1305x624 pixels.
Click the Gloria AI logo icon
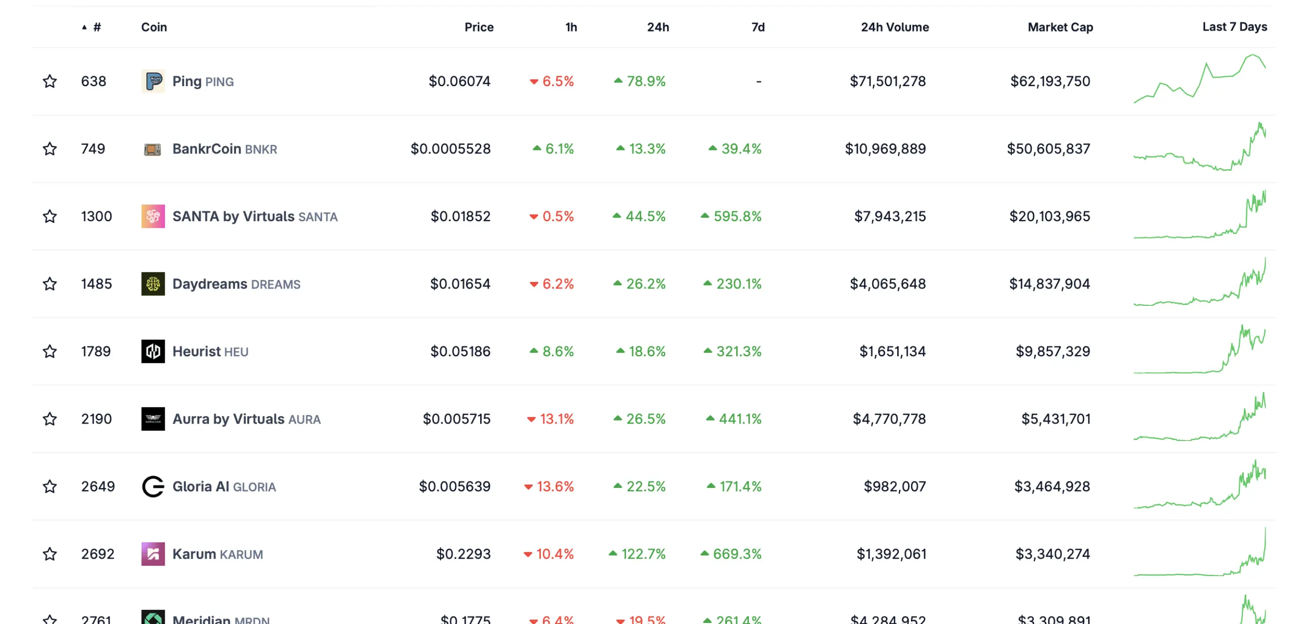153,486
